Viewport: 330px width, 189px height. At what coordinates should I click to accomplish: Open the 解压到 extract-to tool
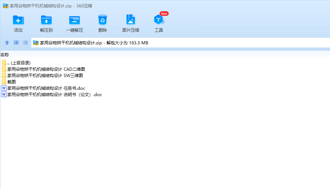coord(46,20)
